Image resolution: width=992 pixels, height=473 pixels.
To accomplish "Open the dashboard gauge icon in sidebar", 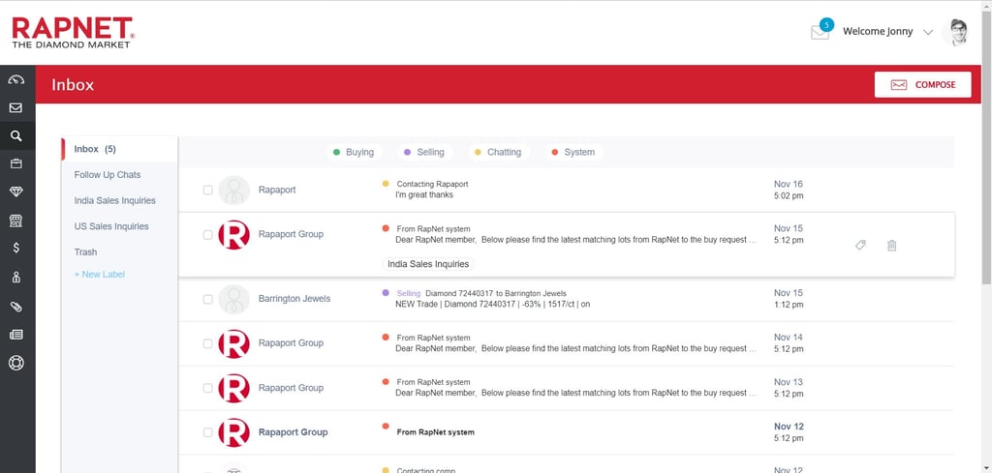I will pos(16,80).
